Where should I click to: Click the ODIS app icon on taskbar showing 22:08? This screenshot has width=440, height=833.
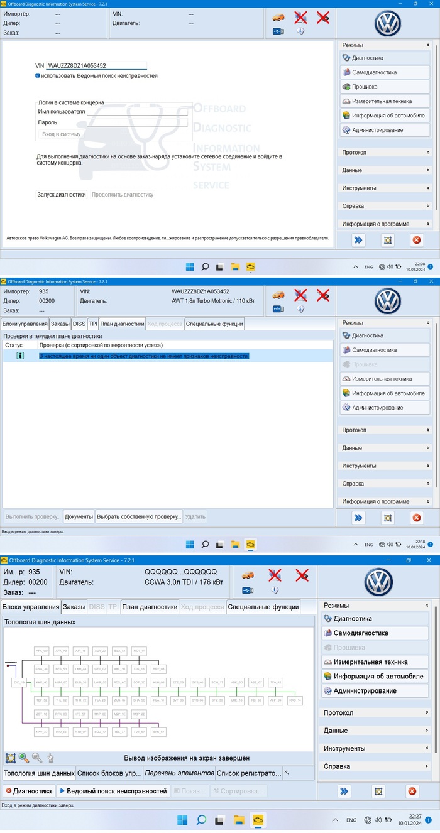tap(250, 266)
